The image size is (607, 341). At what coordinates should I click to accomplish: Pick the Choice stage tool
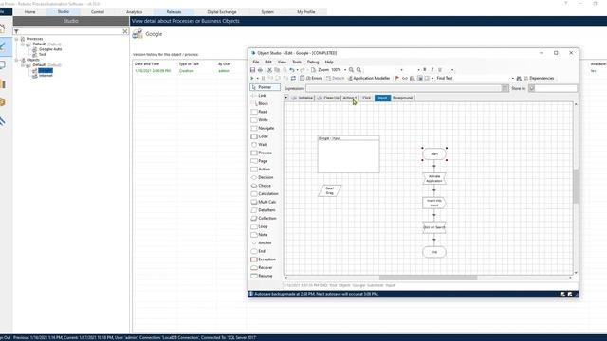click(262, 186)
